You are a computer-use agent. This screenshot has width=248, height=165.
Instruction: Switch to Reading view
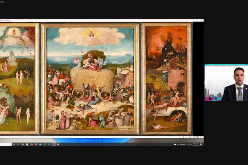pos(197,137)
